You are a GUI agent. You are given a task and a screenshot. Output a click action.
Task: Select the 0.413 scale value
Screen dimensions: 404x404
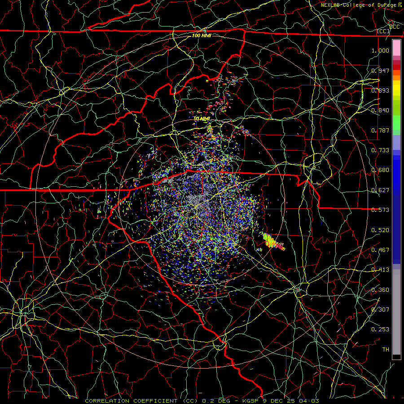pos(380,269)
